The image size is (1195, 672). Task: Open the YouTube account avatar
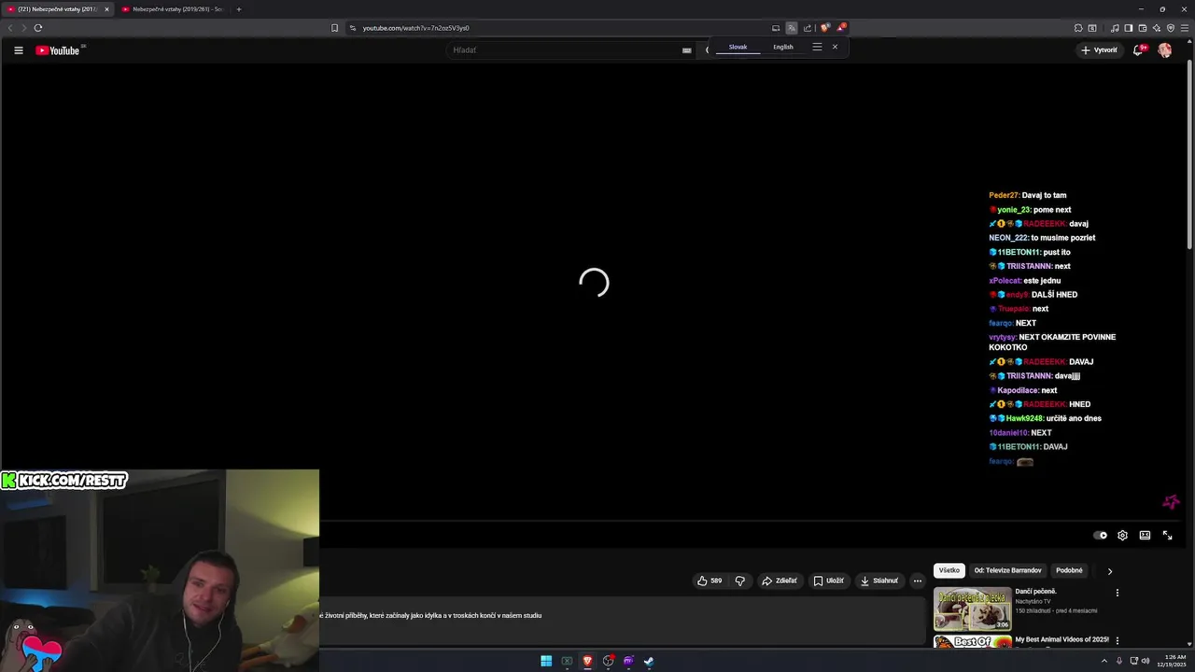pos(1164,50)
